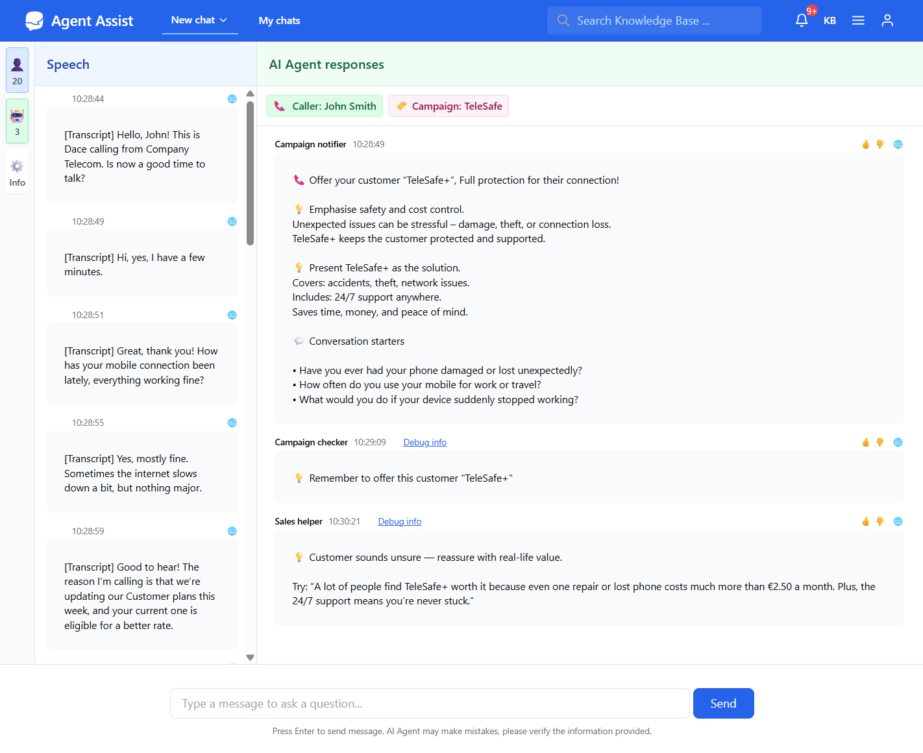Viewport: 923px width, 753px height.
Task: Open the KB knowledge base shortcut
Action: click(x=830, y=21)
